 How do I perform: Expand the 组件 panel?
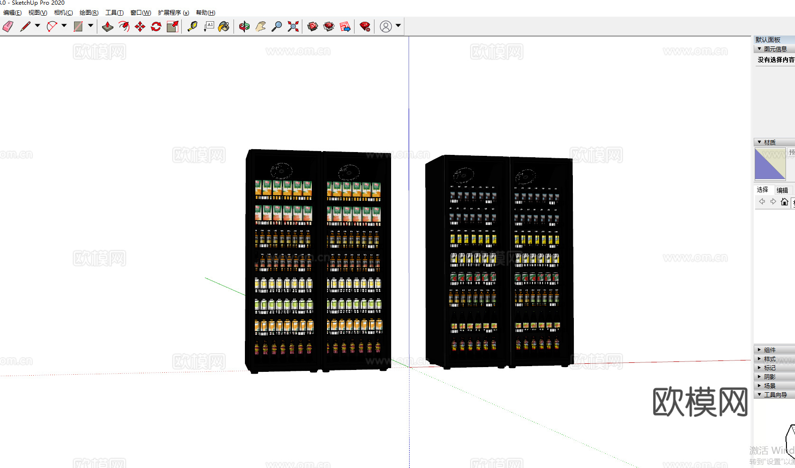769,350
